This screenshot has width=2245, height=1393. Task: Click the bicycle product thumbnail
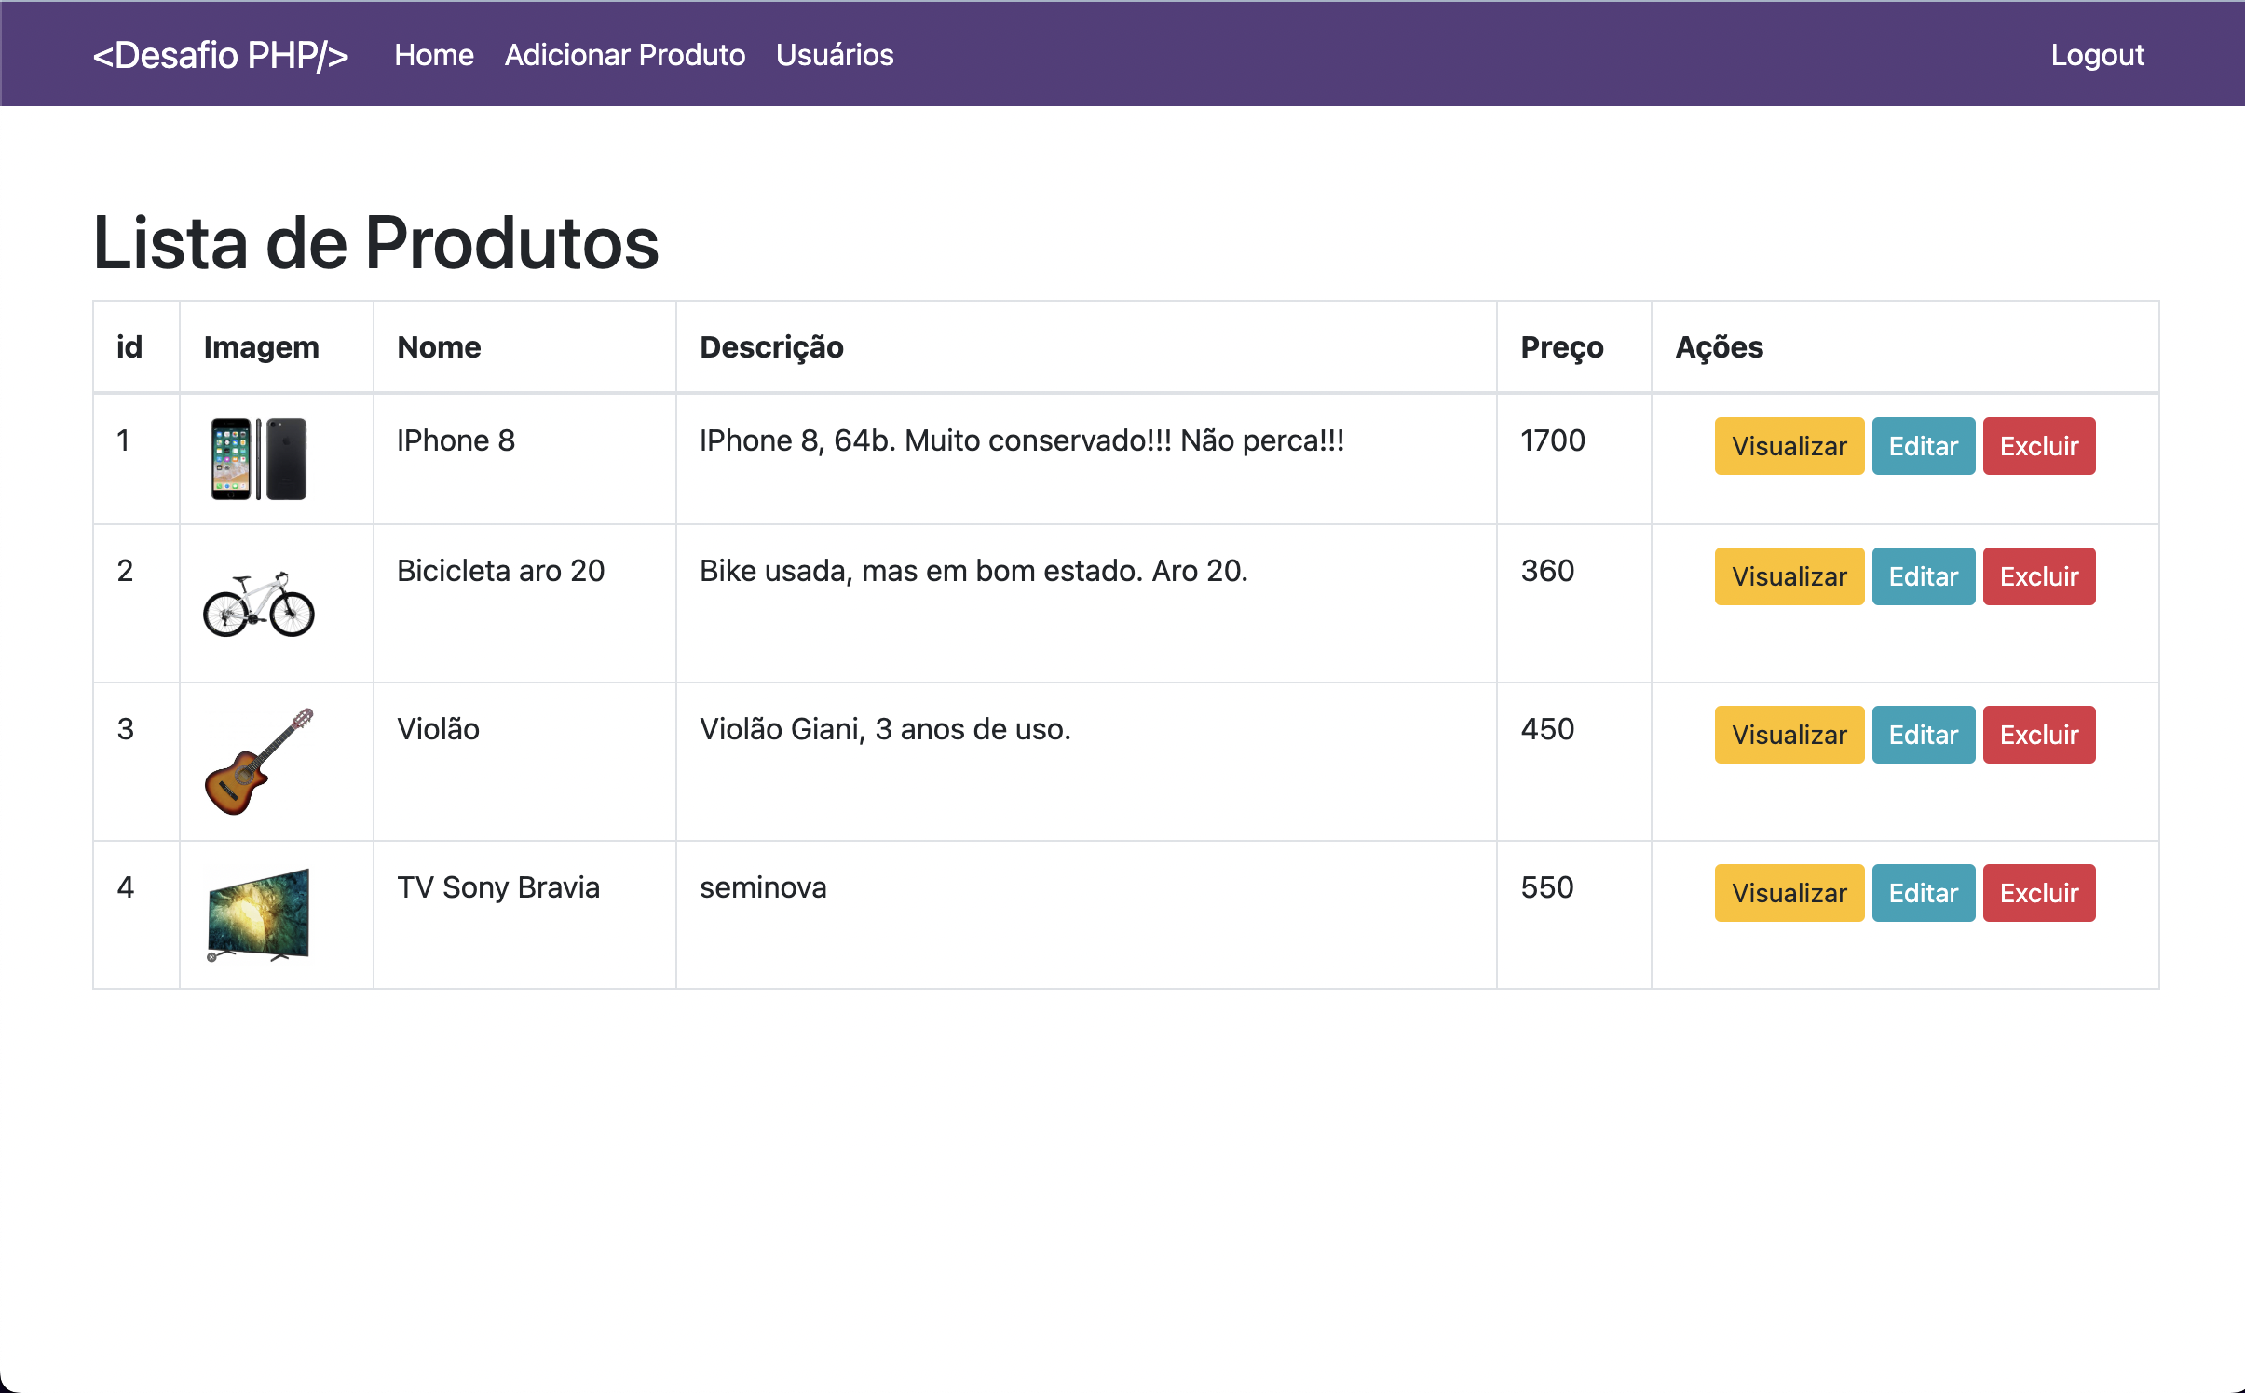click(x=258, y=604)
